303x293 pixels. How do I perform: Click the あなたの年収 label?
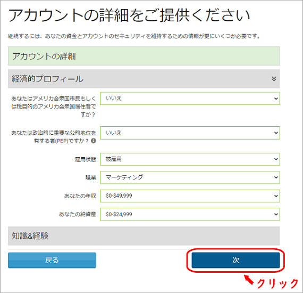(80, 196)
